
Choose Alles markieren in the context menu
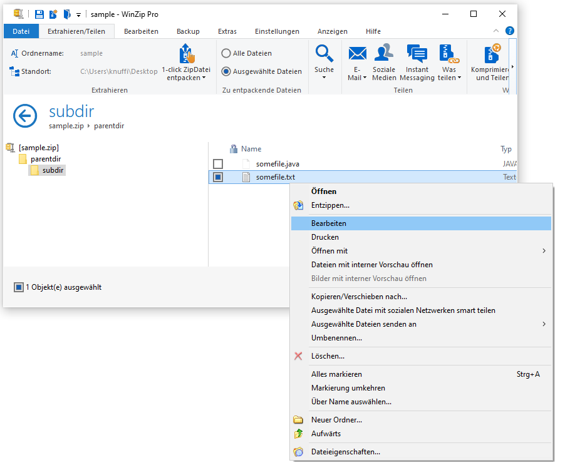click(x=421, y=374)
